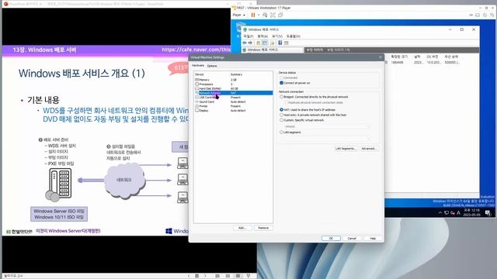Select the Display device row
This screenshot has width=497, height=279.
(234, 111)
